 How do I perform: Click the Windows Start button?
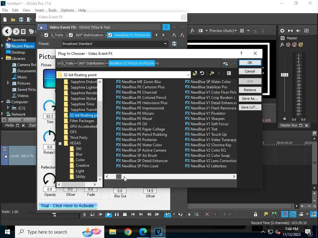click(7, 232)
